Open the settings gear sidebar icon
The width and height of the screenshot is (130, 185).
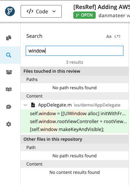(9, 124)
